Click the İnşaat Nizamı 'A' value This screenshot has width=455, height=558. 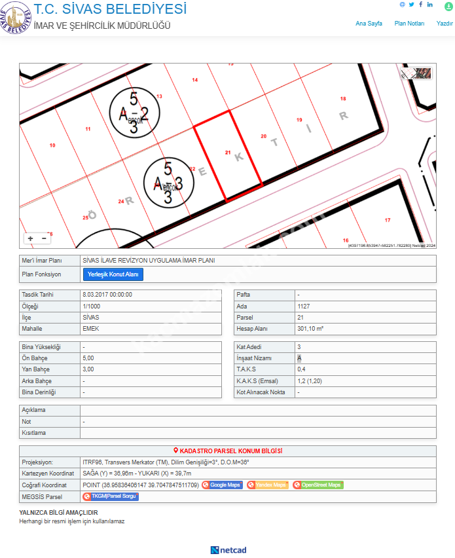299,358
